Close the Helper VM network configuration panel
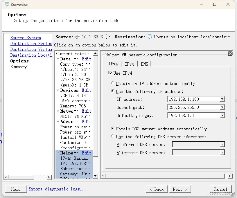237x198 pixels. pos(230,54)
